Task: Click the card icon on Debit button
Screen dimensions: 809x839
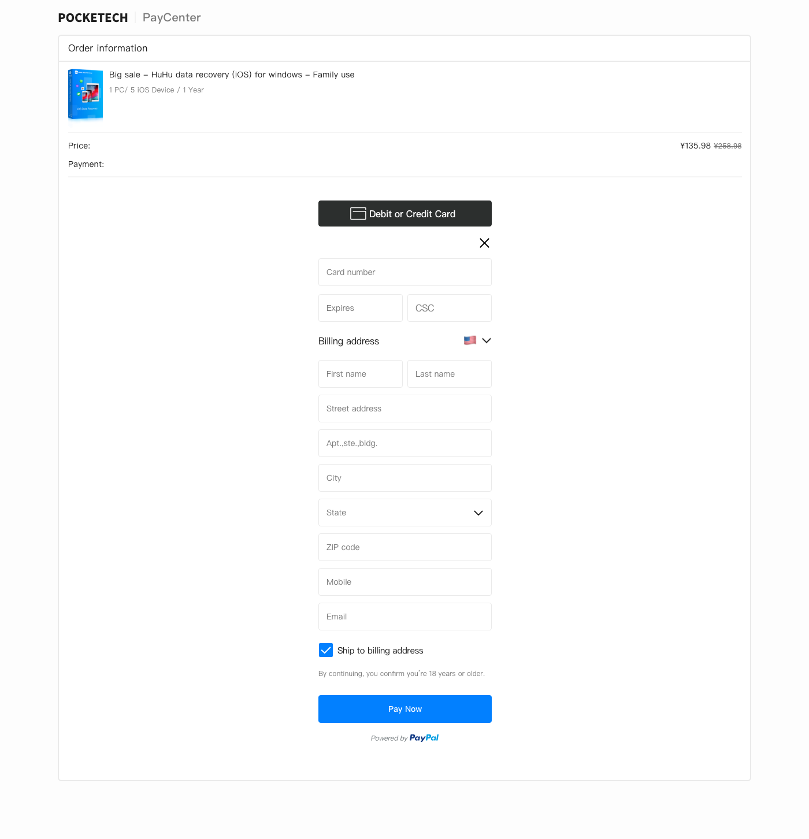Action: tap(358, 214)
